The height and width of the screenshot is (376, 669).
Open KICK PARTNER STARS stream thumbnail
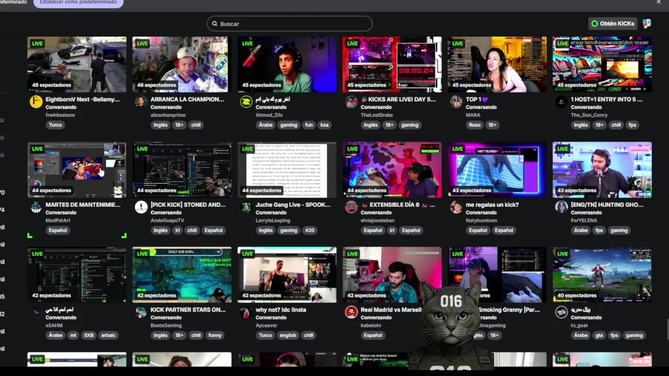coord(182,275)
